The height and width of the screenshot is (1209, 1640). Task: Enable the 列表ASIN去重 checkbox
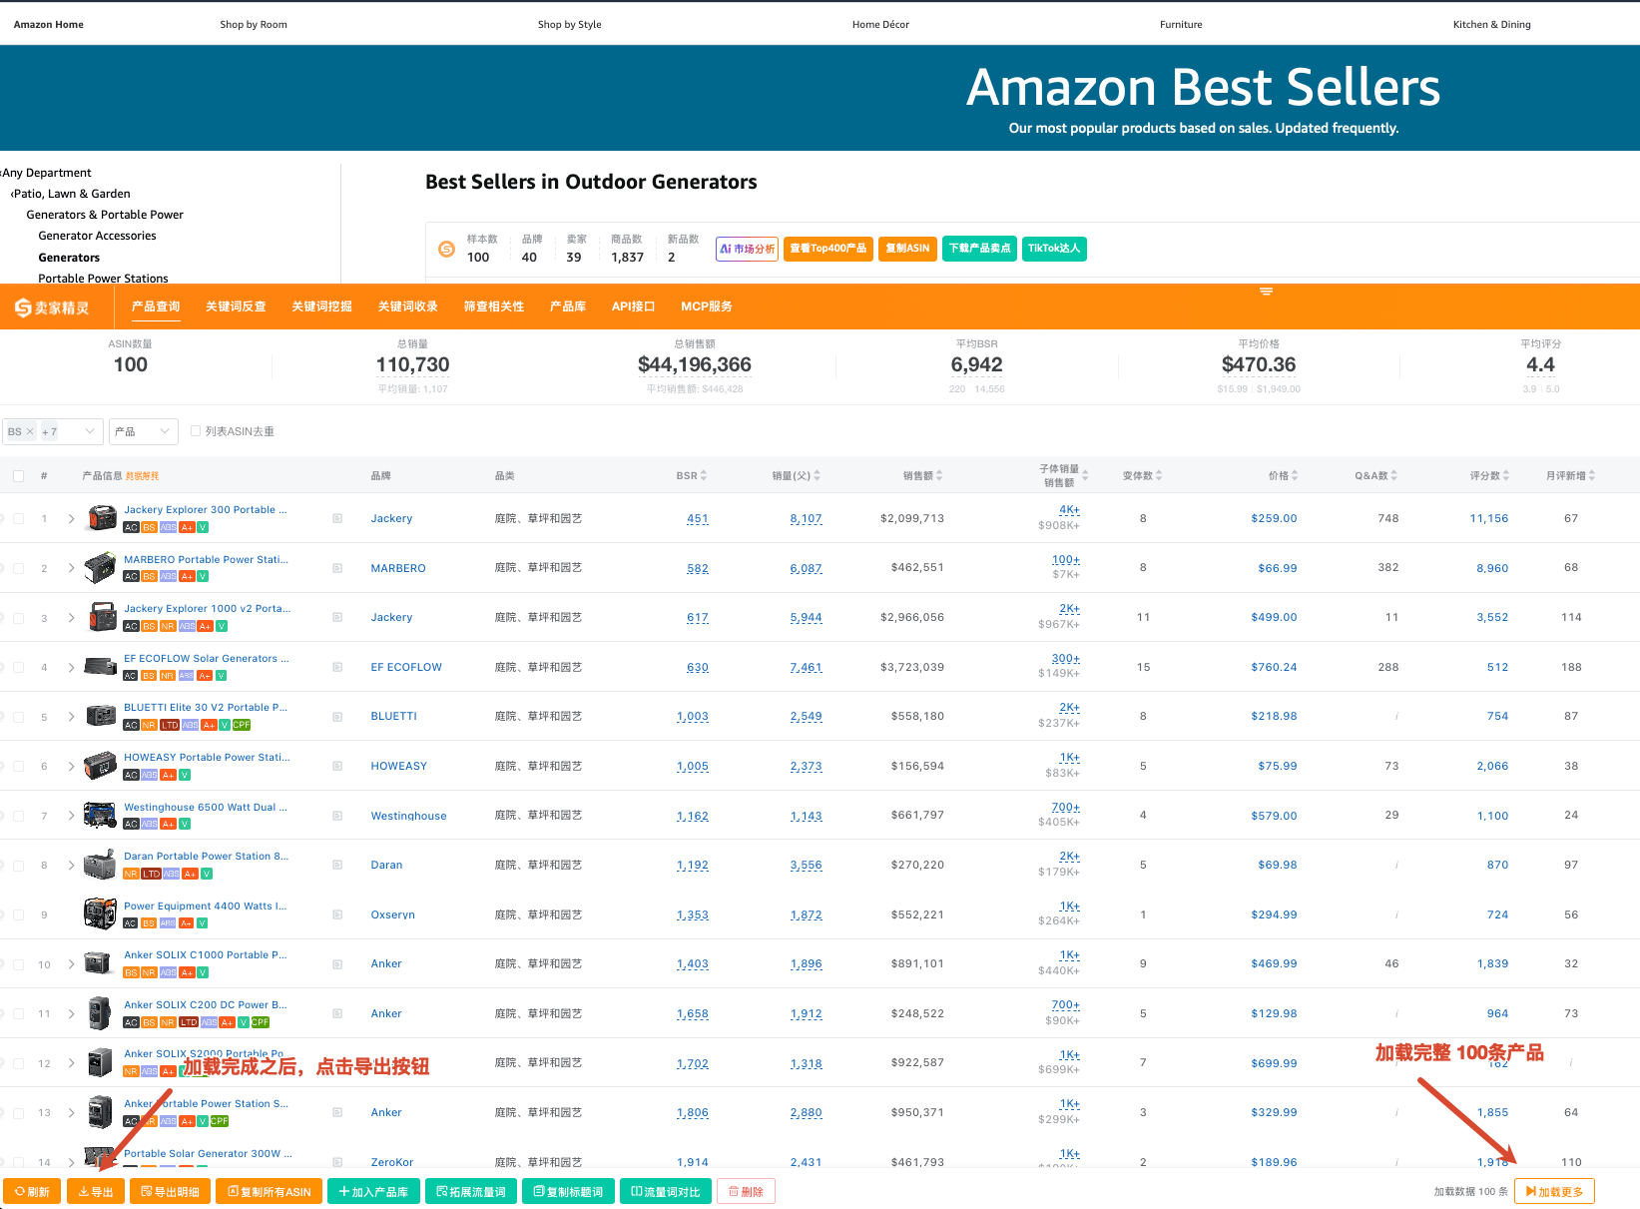(x=196, y=431)
